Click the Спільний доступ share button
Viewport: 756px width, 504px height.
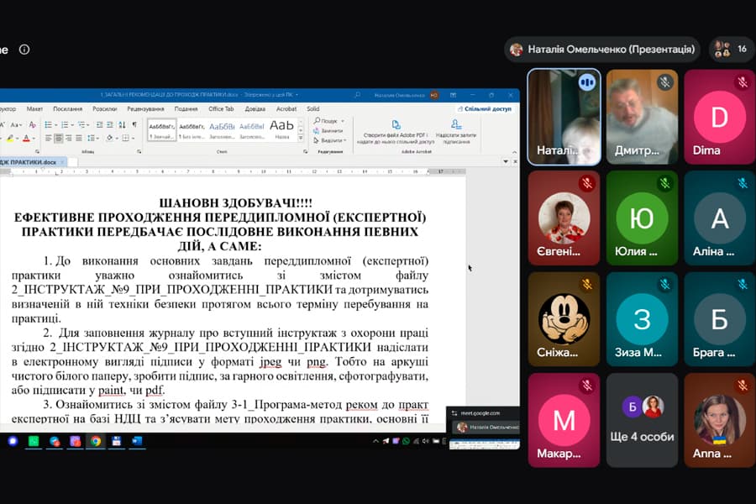coord(484,109)
